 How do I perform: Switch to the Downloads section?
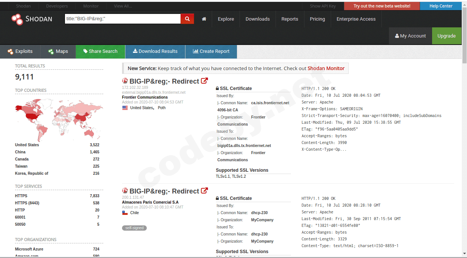[x=258, y=19]
